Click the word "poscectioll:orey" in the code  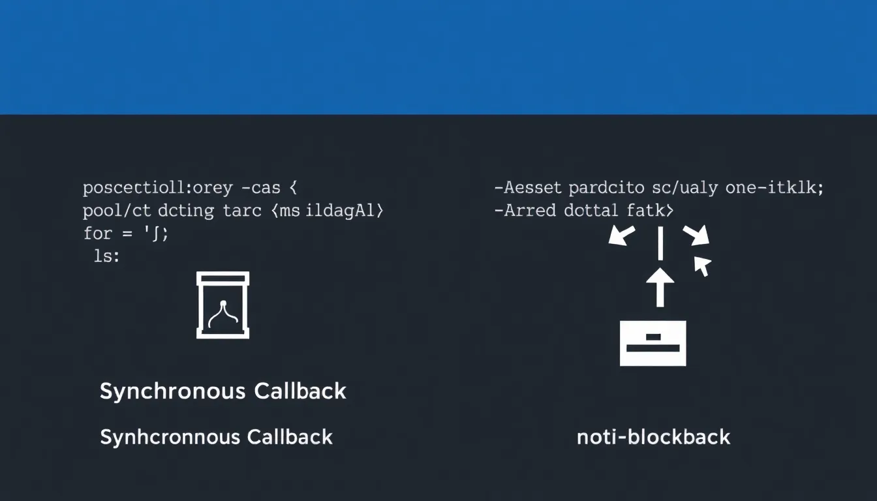point(157,189)
